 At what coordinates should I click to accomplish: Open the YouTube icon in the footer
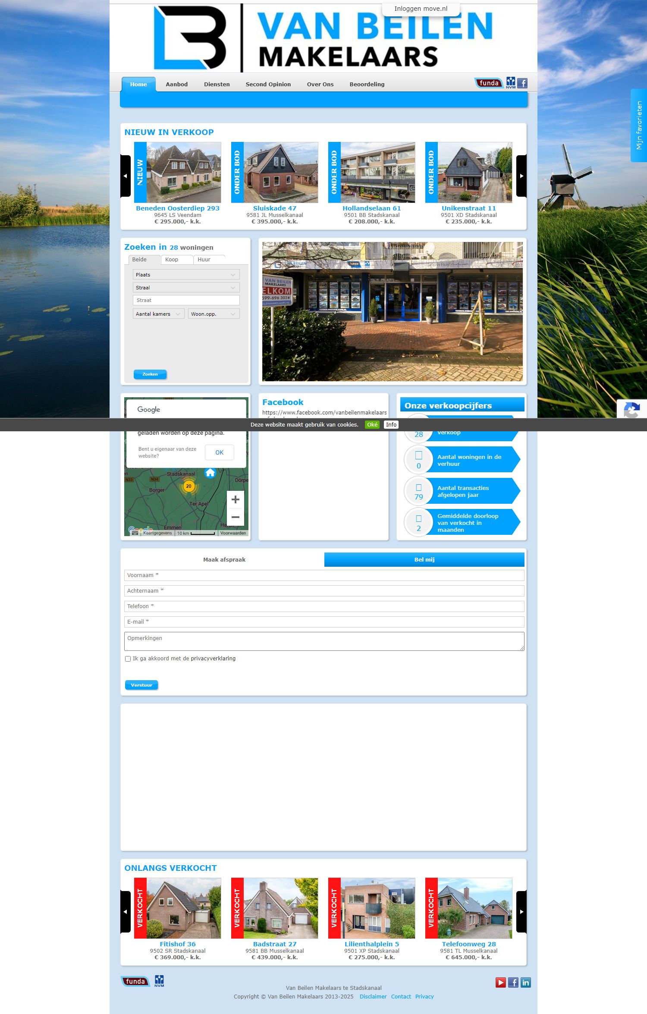click(500, 983)
